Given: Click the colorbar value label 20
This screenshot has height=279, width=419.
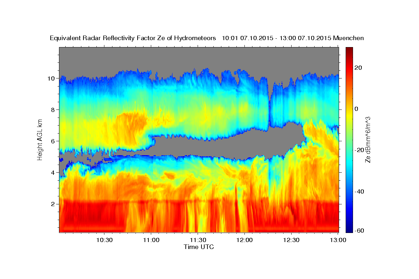Looking at the screenshot, I should pyautogui.click(x=359, y=68).
